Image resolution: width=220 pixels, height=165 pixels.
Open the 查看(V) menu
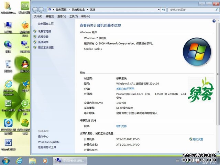[62, 16]
